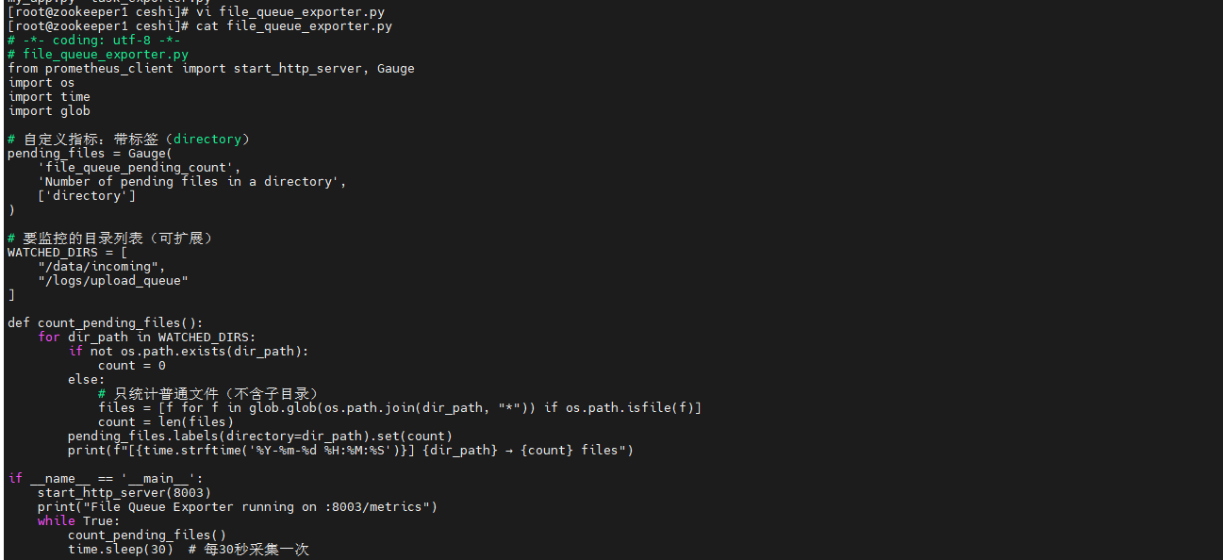Viewport: 1223px width, 560px height.
Task: Click the 'cat file_queue_exporter.py' command
Action: (293, 25)
